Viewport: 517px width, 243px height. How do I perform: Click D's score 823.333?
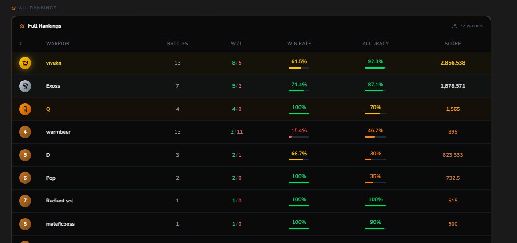click(x=453, y=155)
